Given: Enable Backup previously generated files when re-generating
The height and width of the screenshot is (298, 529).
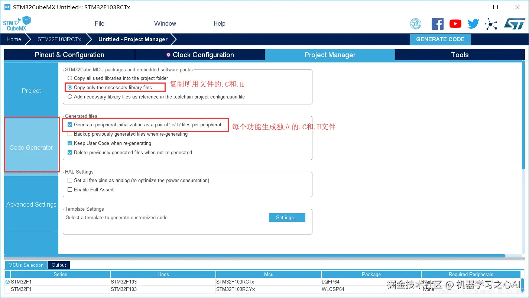Looking at the screenshot, I should point(70,134).
